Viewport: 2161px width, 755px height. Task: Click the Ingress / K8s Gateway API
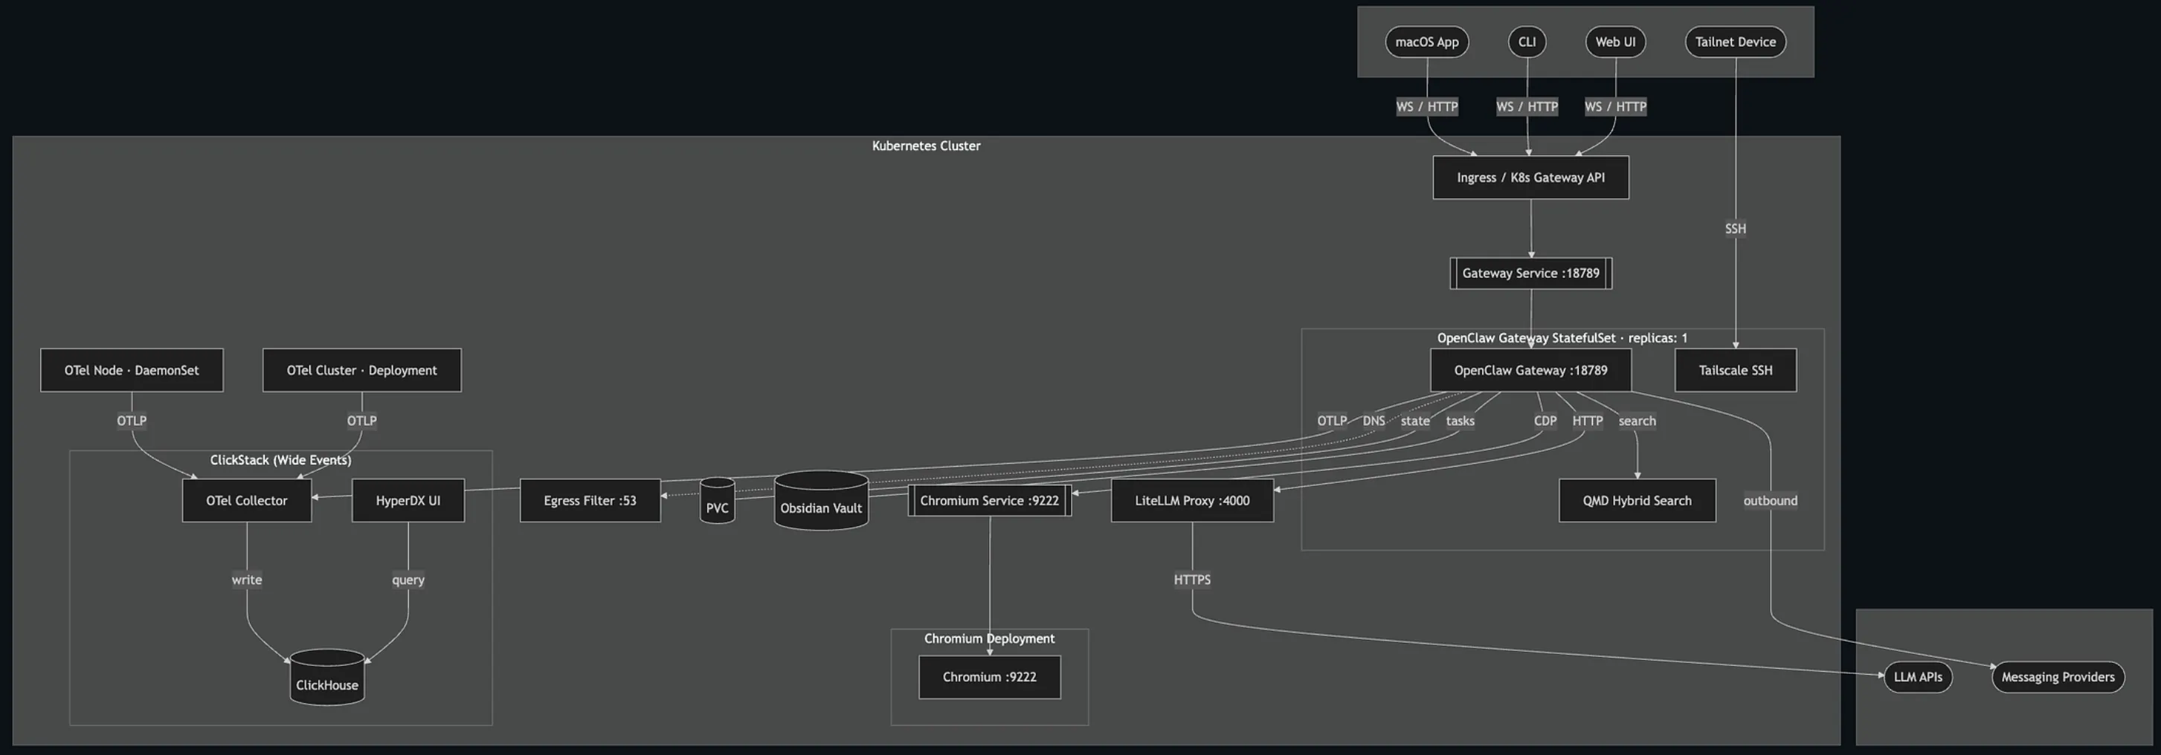click(x=1530, y=177)
